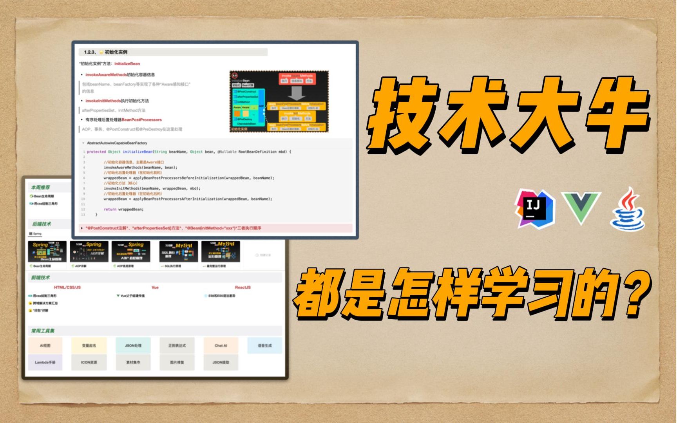Open the 跨域解决方案汇总 link
Screen dimensions: 677x423
click(43, 303)
